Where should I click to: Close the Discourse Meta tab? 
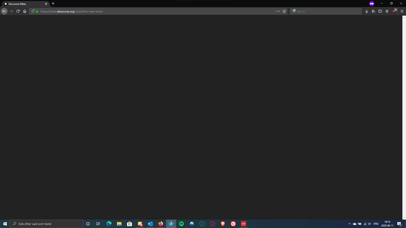point(46,4)
